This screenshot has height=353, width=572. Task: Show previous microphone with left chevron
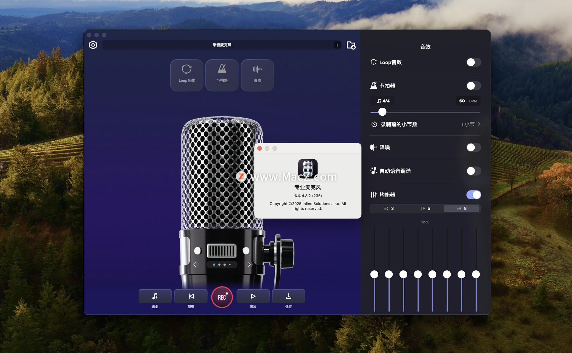tap(195, 264)
